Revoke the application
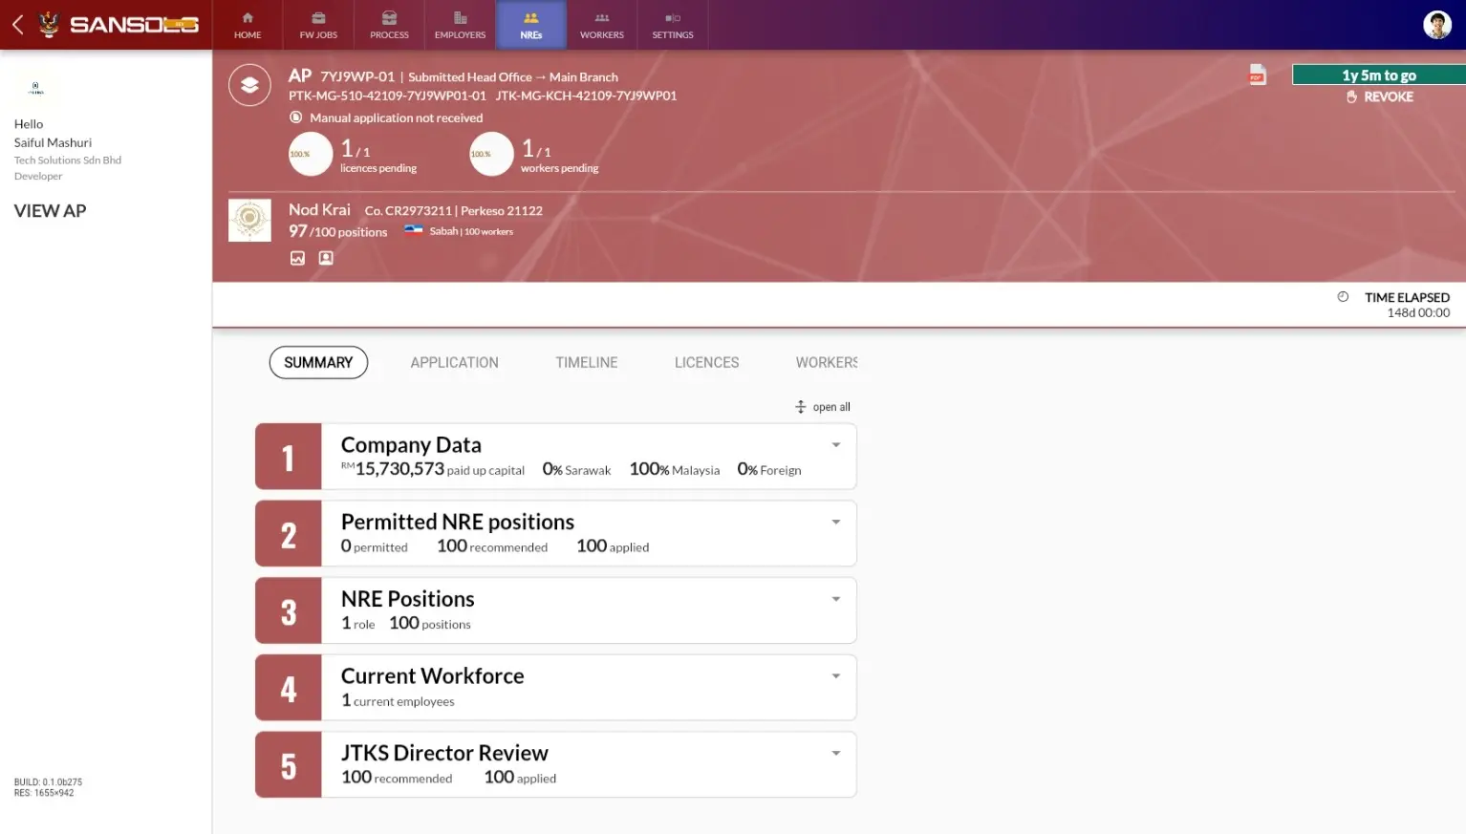The height and width of the screenshot is (834, 1466). coord(1379,96)
